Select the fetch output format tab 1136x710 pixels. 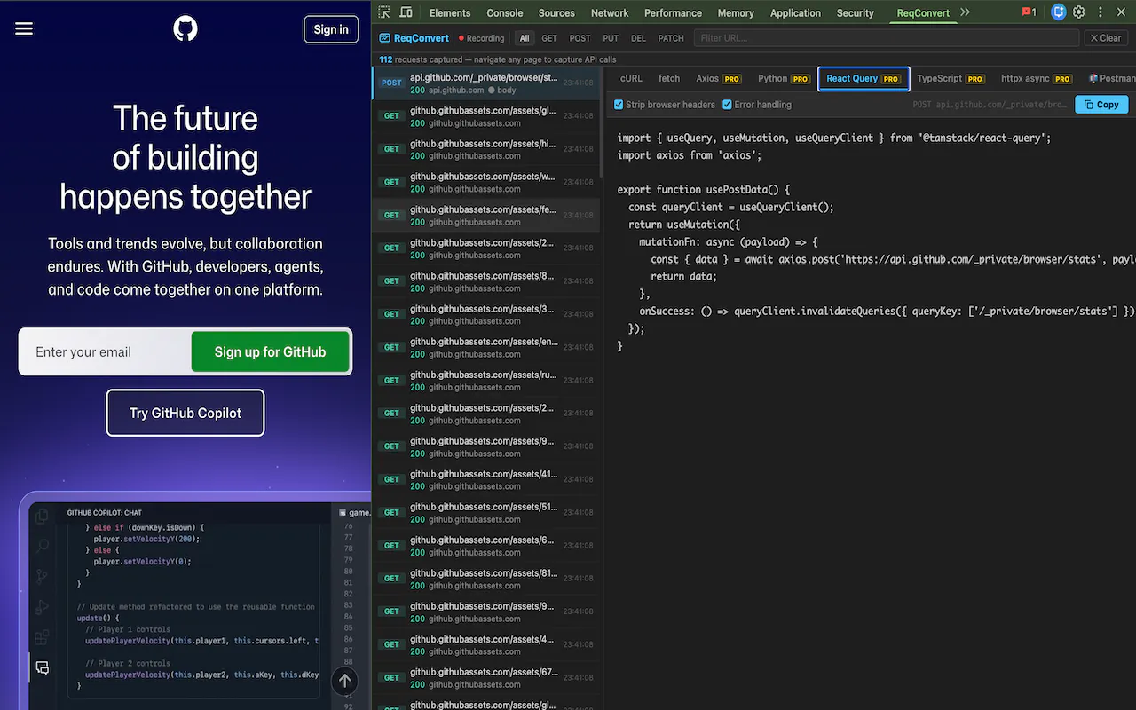coord(669,78)
